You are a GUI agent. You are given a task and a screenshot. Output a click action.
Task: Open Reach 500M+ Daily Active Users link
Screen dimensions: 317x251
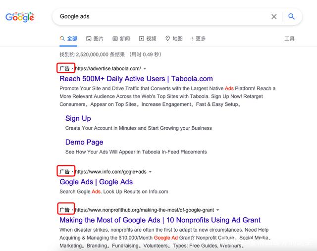tap(136, 79)
